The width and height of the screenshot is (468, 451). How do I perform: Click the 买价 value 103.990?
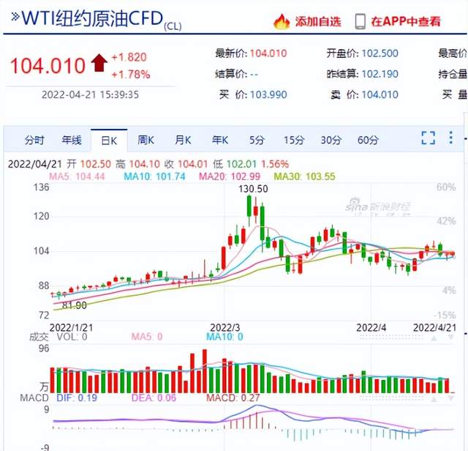(x=268, y=94)
